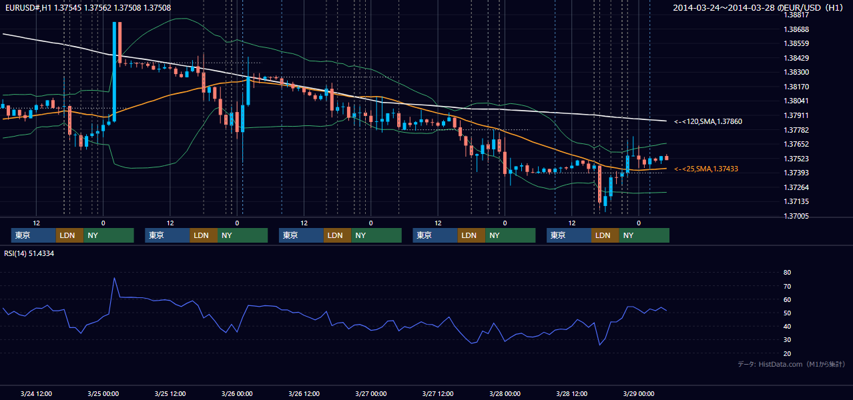The height and width of the screenshot is (400, 853).
Task: Click the 3/25 00:00 date label
Action: pos(103,393)
